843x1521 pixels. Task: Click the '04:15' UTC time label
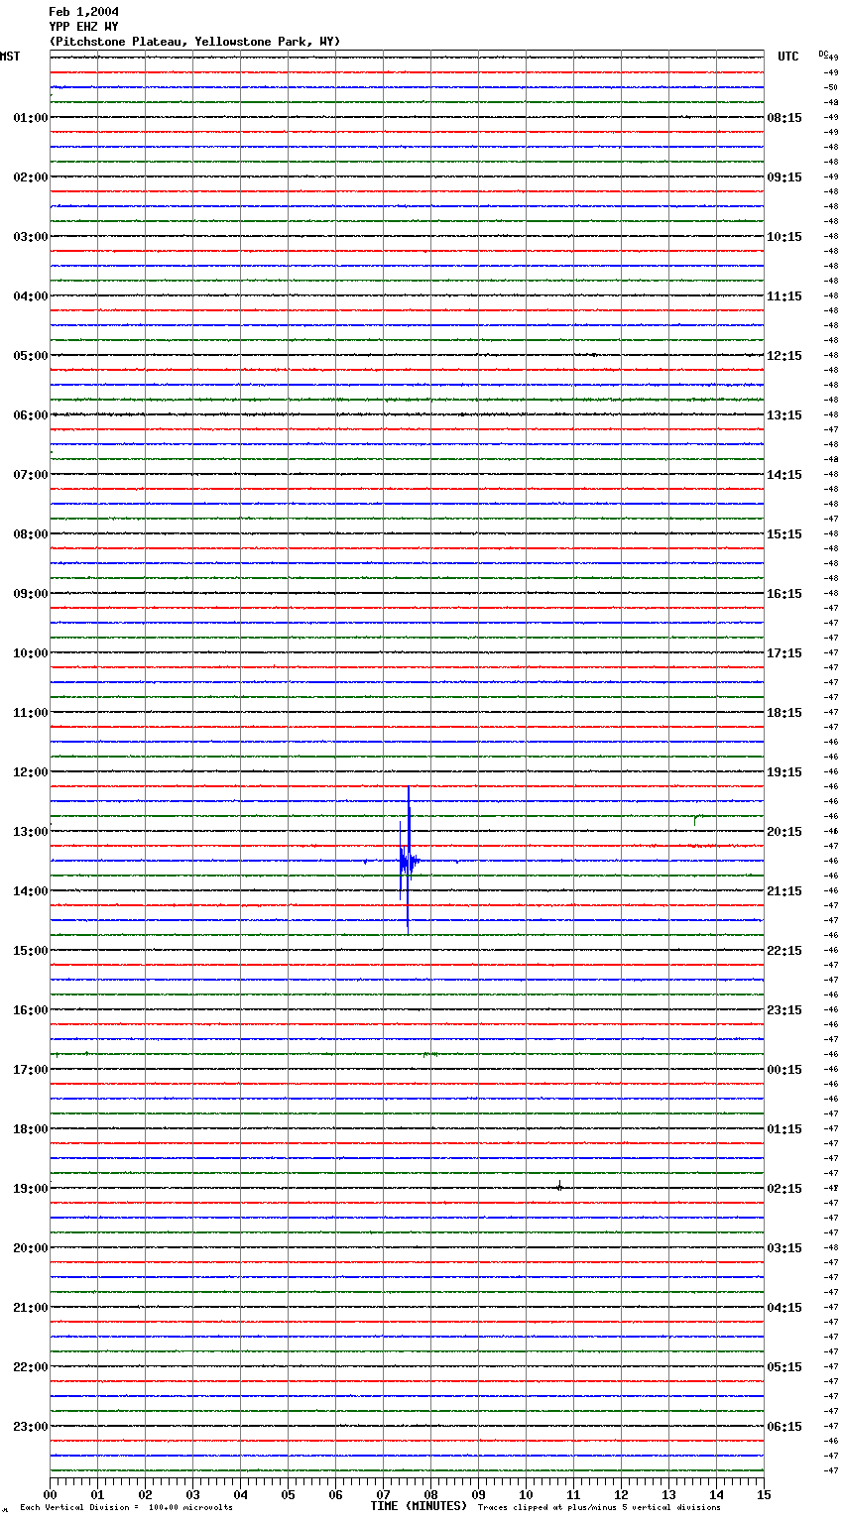coord(784,1308)
